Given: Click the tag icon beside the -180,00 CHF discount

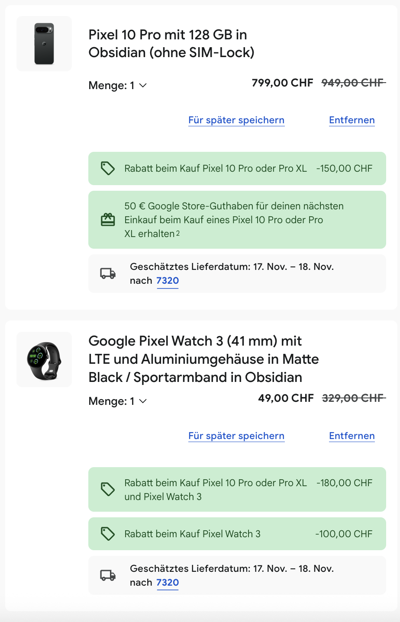Looking at the screenshot, I should point(108,489).
